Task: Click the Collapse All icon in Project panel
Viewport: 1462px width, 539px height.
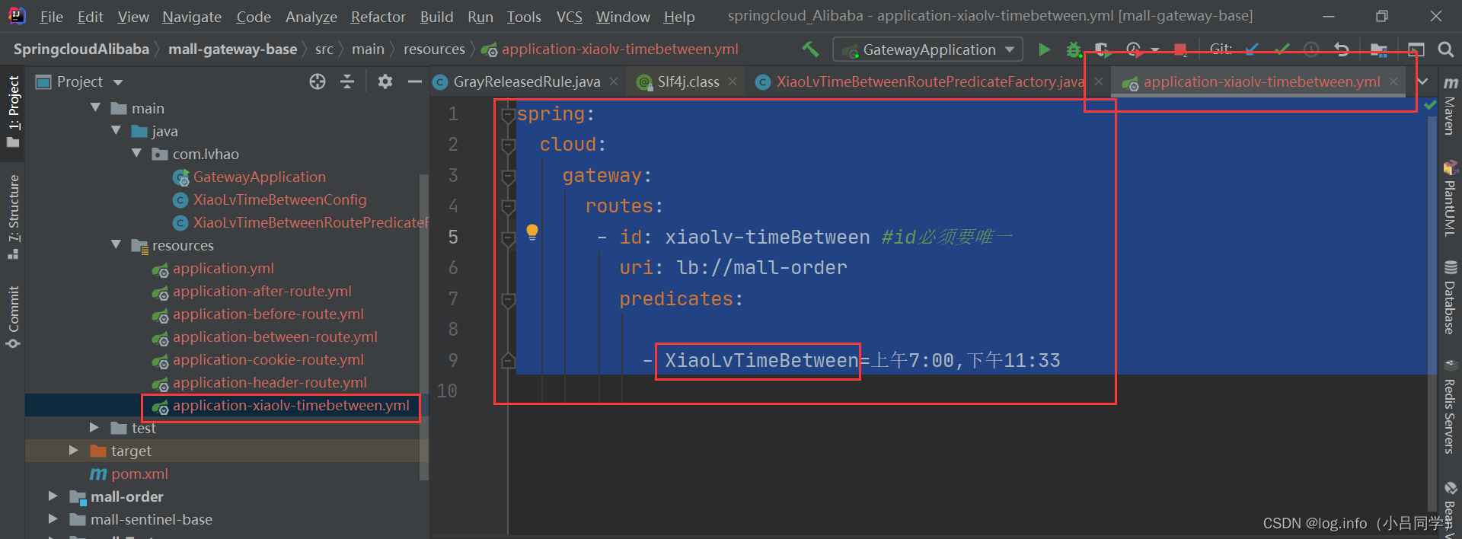Action: (x=347, y=81)
